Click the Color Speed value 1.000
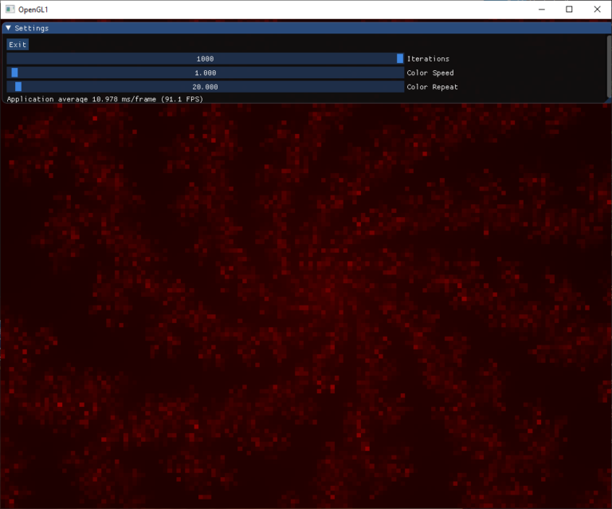612x509 pixels. coord(206,73)
